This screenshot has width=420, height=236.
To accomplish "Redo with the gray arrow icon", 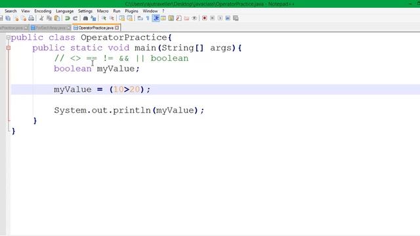I will click(x=75, y=18).
